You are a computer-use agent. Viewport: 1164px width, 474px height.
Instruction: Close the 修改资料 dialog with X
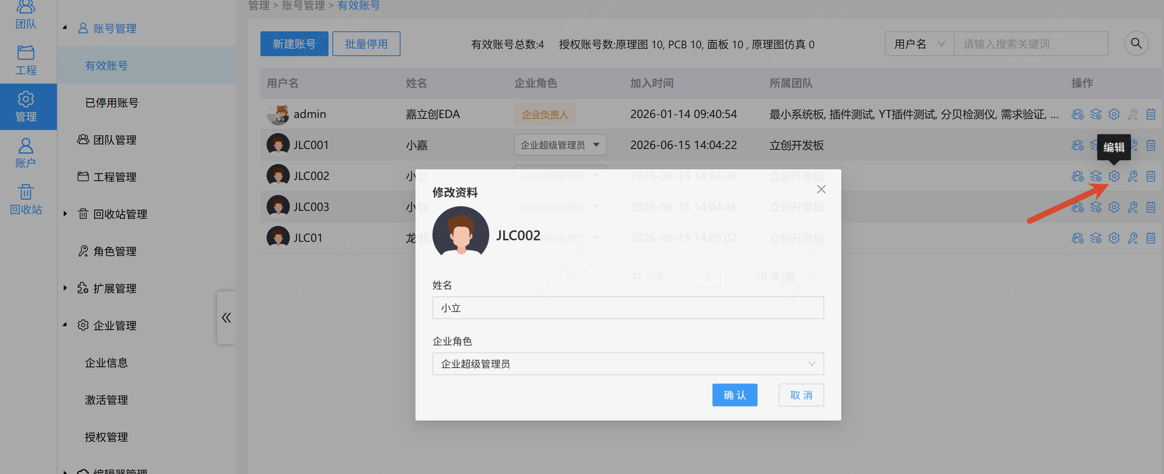(x=821, y=189)
